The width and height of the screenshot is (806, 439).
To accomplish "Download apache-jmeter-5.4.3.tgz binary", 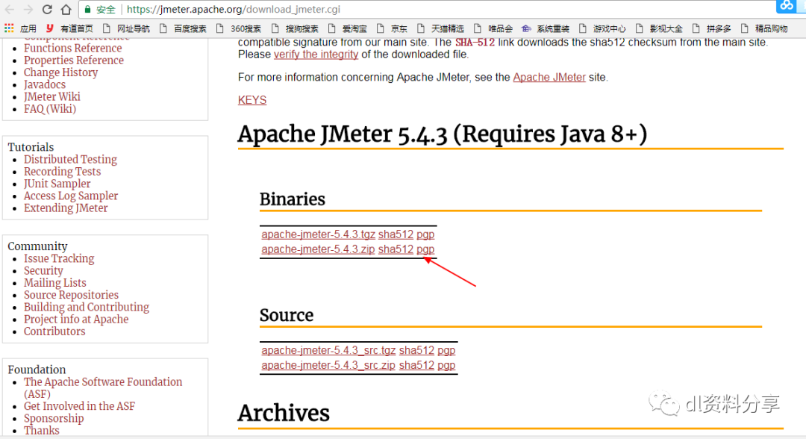I will (318, 234).
